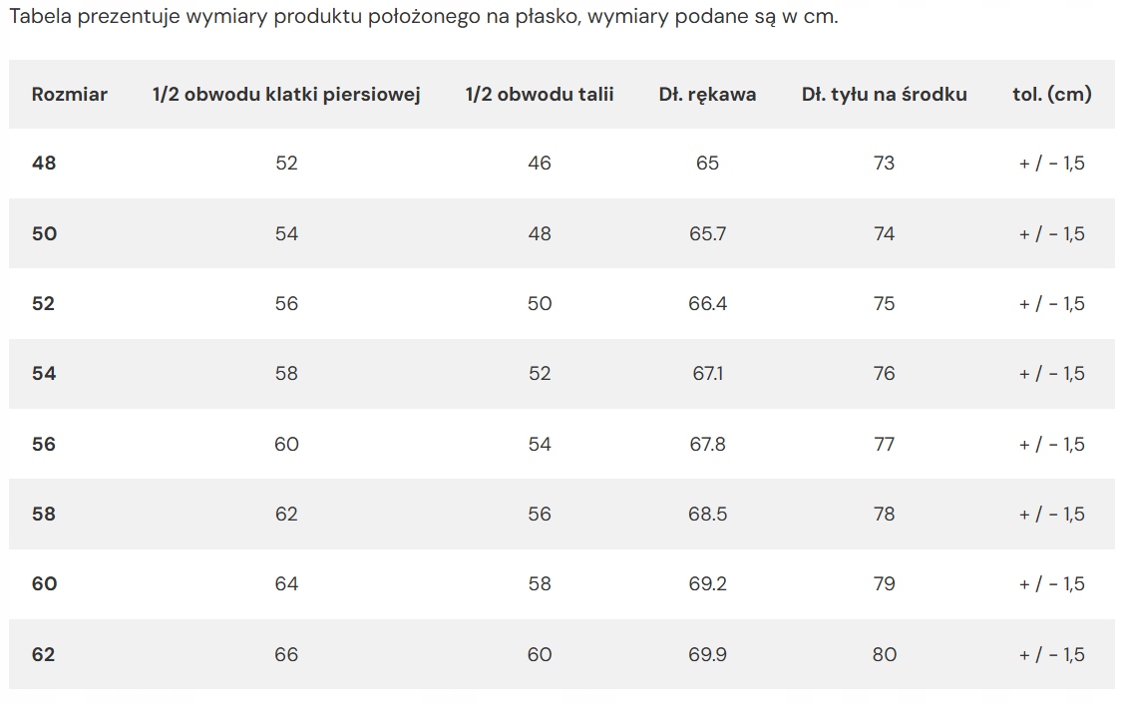The image size is (1122, 703).
Task: Click sleeve length value 69.9
Action: (x=708, y=654)
